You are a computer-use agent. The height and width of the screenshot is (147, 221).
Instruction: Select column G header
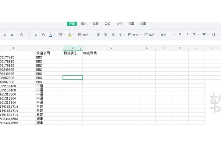coord(111,48)
